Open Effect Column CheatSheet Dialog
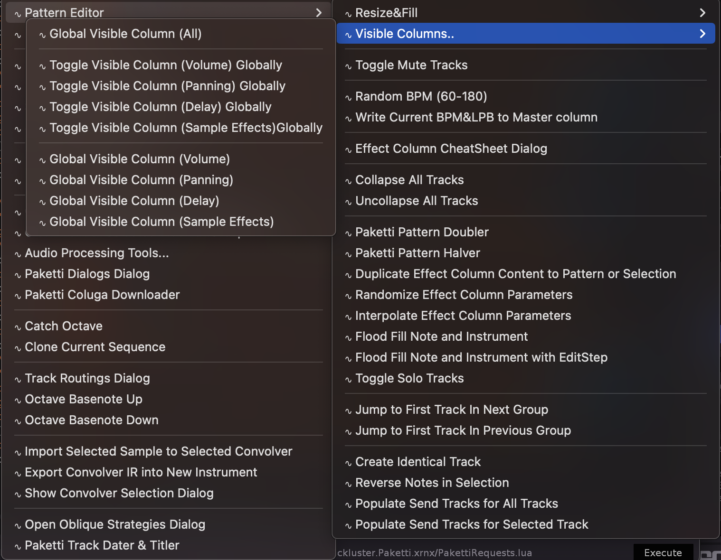This screenshot has width=721, height=560. click(x=451, y=149)
